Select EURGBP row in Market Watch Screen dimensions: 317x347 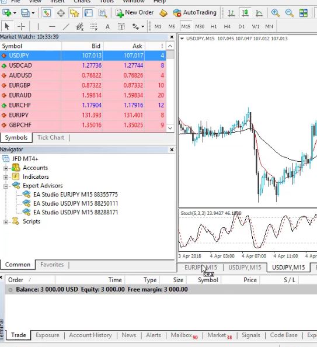[x=83, y=85]
